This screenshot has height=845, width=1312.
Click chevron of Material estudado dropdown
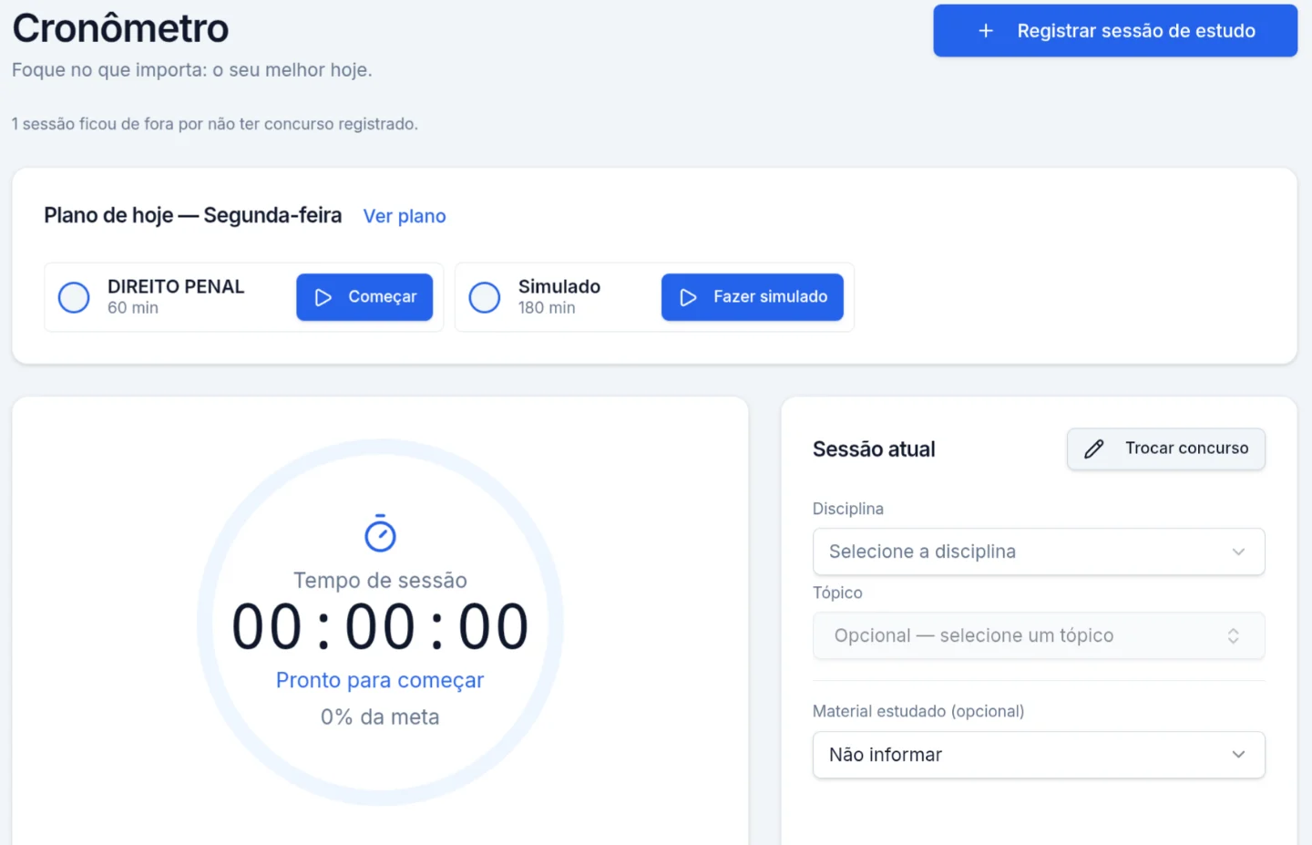point(1238,755)
